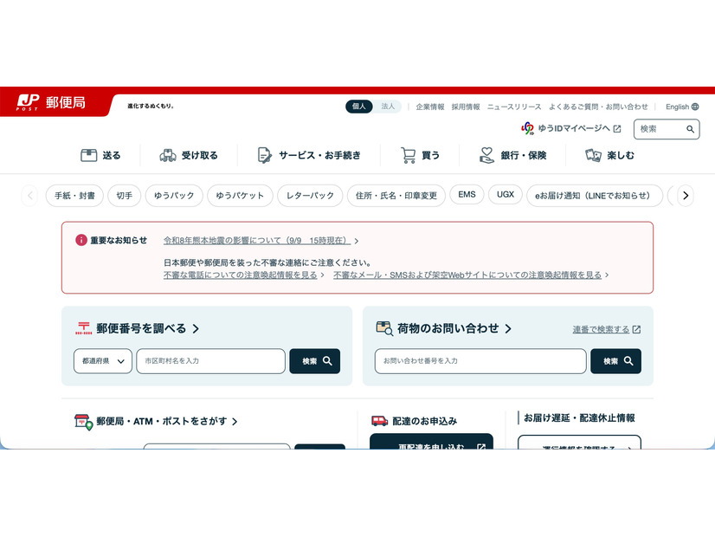Select the EMS chip
The height and width of the screenshot is (537, 715).
click(467, 194)
